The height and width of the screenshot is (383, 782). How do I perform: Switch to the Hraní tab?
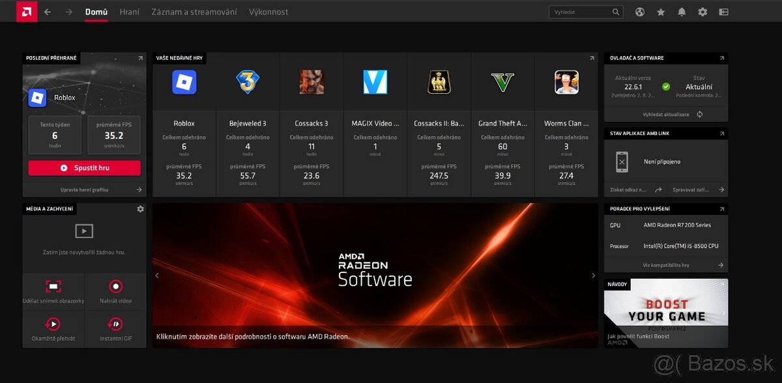coord(129,12)
